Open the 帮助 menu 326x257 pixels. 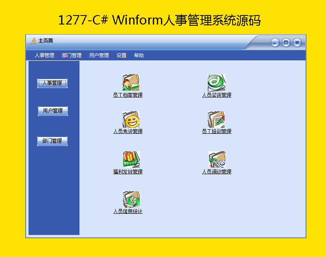coord(139,55)
